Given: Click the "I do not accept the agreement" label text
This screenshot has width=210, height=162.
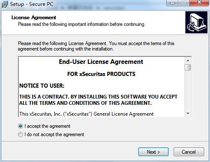Looking at the screenshot, I should click(x=54, y=134).
